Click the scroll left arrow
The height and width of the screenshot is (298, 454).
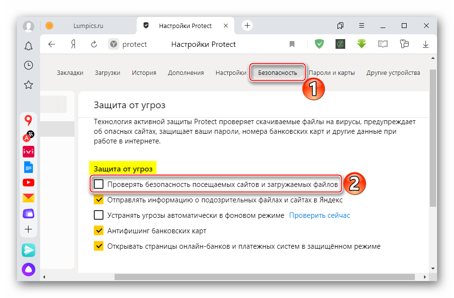point(44,277)
